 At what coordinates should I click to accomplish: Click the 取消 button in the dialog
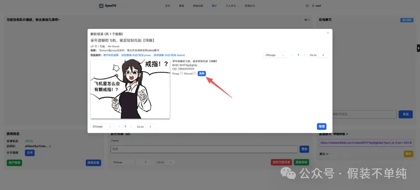click(x=321, y=126)
